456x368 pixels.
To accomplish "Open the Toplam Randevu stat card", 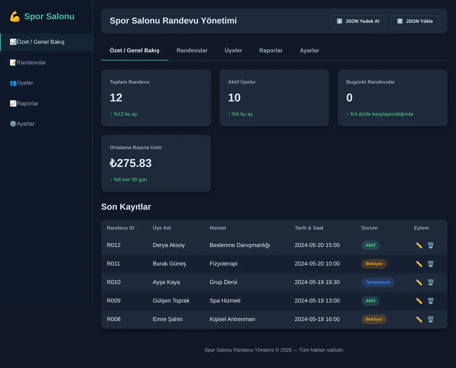I will click(x=156, y=98).
